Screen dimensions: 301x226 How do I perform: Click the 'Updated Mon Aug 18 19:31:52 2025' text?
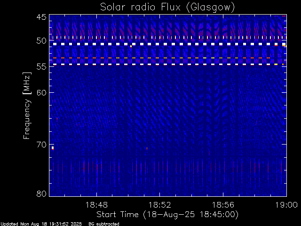click(x=41, y=224)
